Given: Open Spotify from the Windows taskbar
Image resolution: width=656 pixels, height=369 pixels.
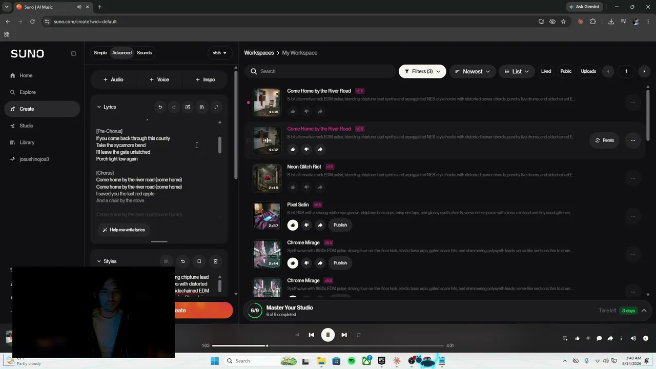Looking at the screenshot, I should pyautogui.click(x=352, y=361).
